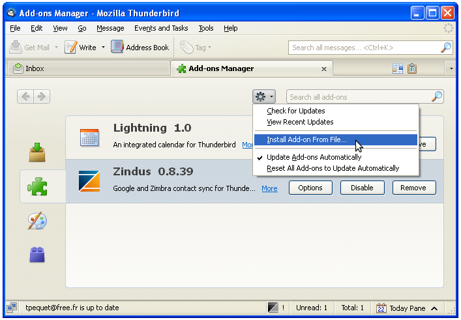Open the Address Book
This screenshot has height=320, width=461.
[x=140, y=47]
